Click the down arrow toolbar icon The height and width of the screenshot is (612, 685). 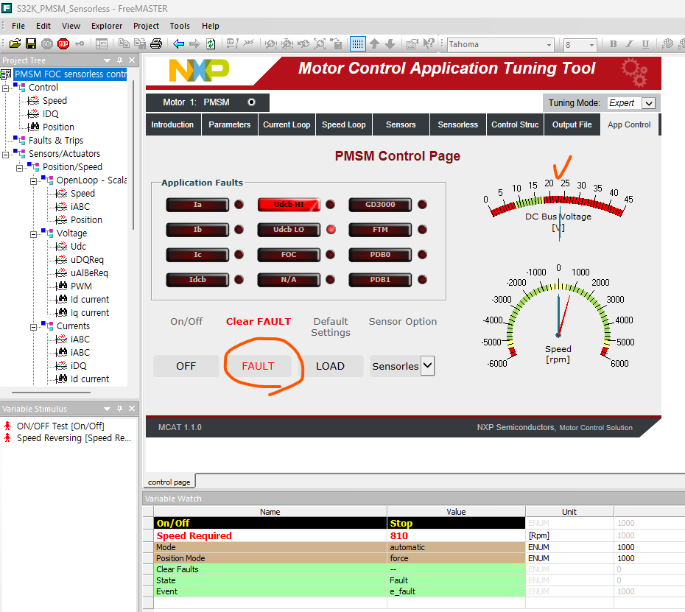[390, 43]
